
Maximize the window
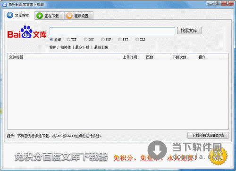218,3
